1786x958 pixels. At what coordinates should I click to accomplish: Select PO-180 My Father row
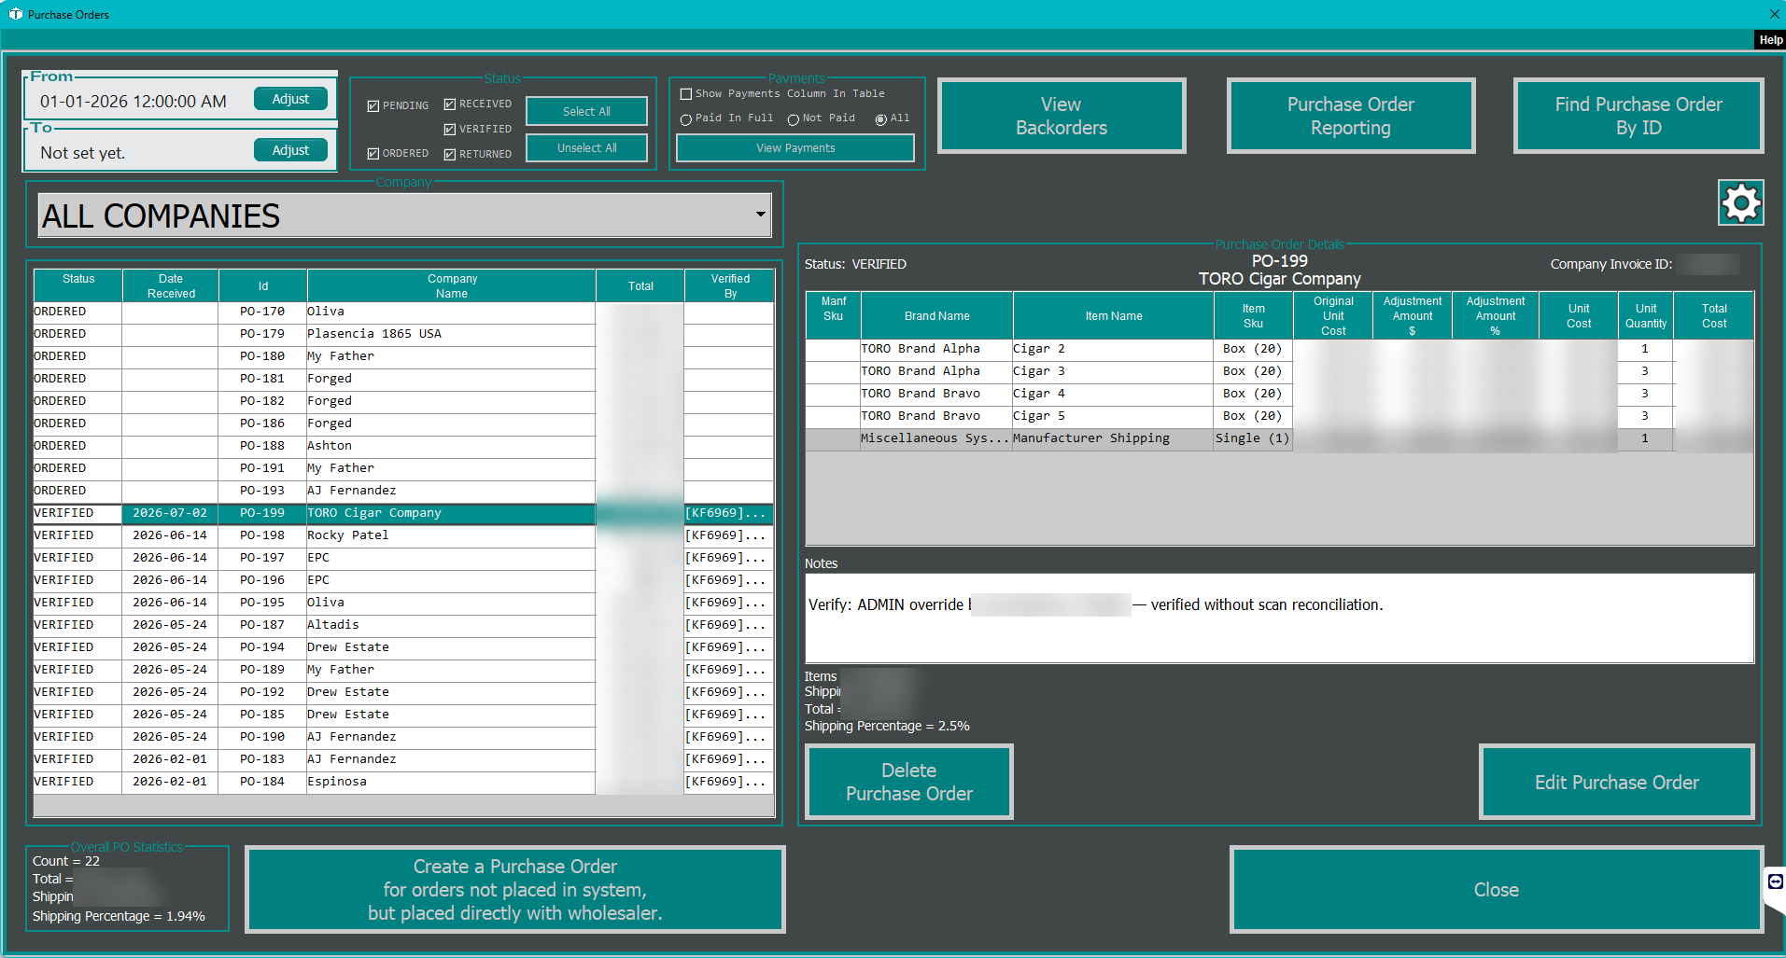click(x=403, y=356)
